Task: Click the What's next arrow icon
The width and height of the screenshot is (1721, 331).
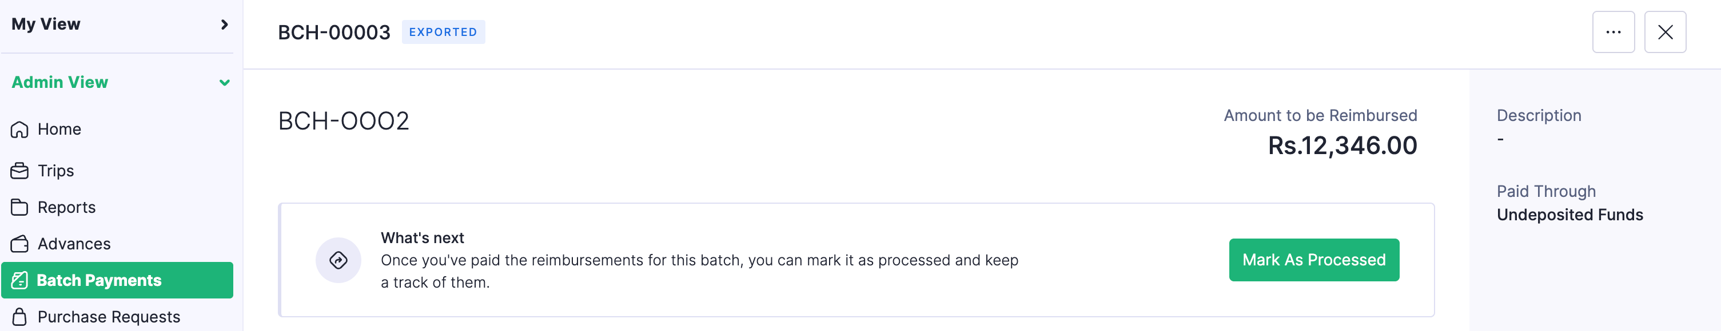Action: click(x=338, y=260)
